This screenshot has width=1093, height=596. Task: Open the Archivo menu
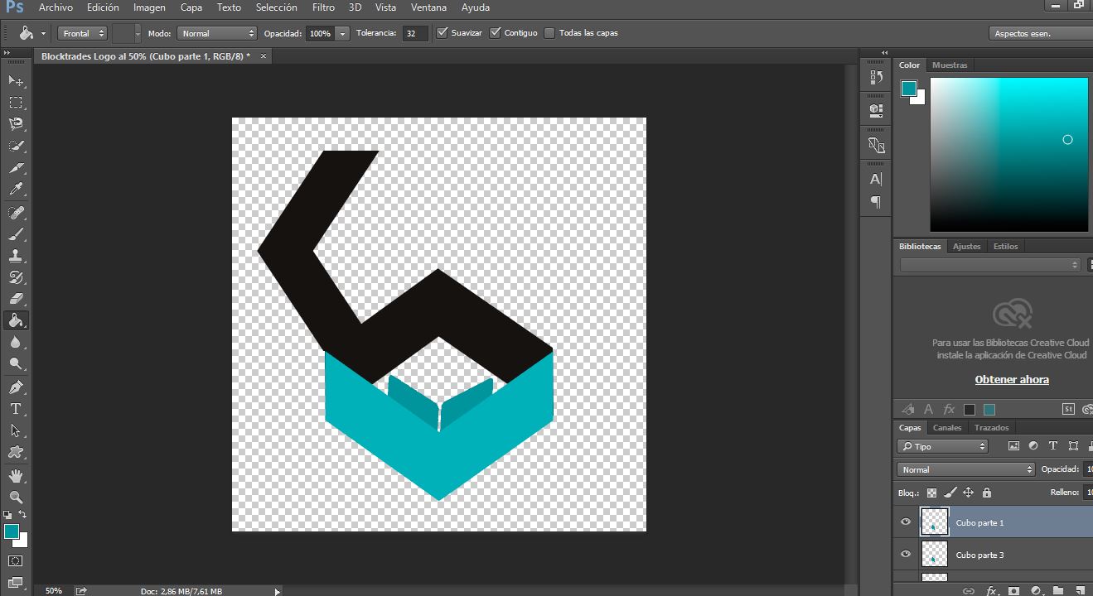click(56, 7)
